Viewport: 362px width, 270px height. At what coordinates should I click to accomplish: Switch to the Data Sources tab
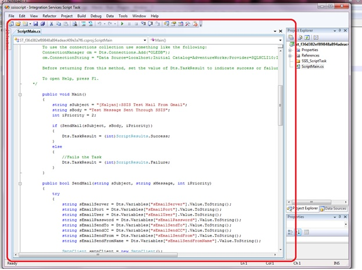334,208
